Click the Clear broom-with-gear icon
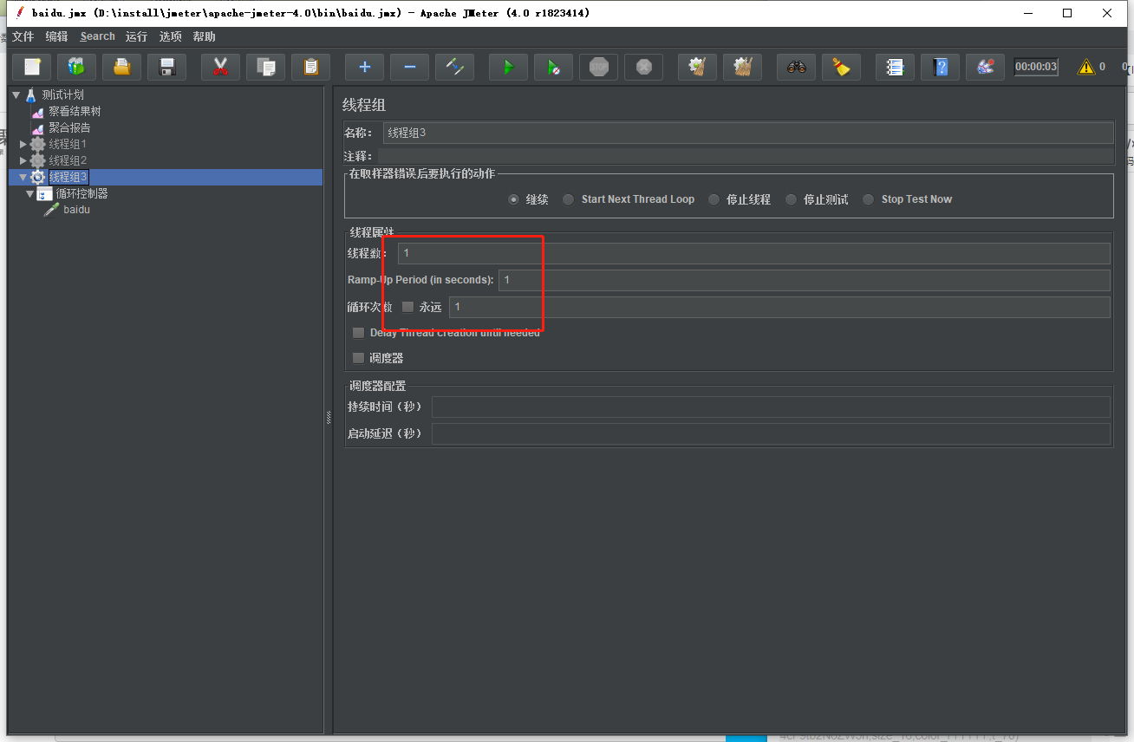 pyautogui.click(x=698, y=67)
